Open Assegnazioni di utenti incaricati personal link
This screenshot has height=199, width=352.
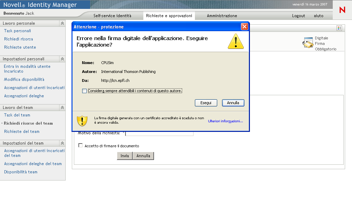[x=34, y=88]
